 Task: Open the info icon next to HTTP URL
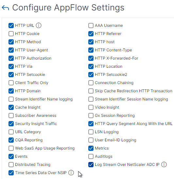click(39, 26)
